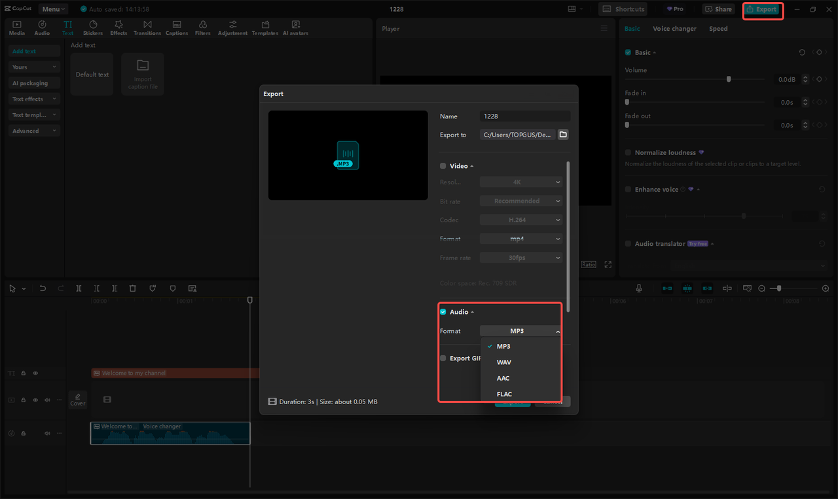
Task: Select the split clip tool
Action: point(79,288)
